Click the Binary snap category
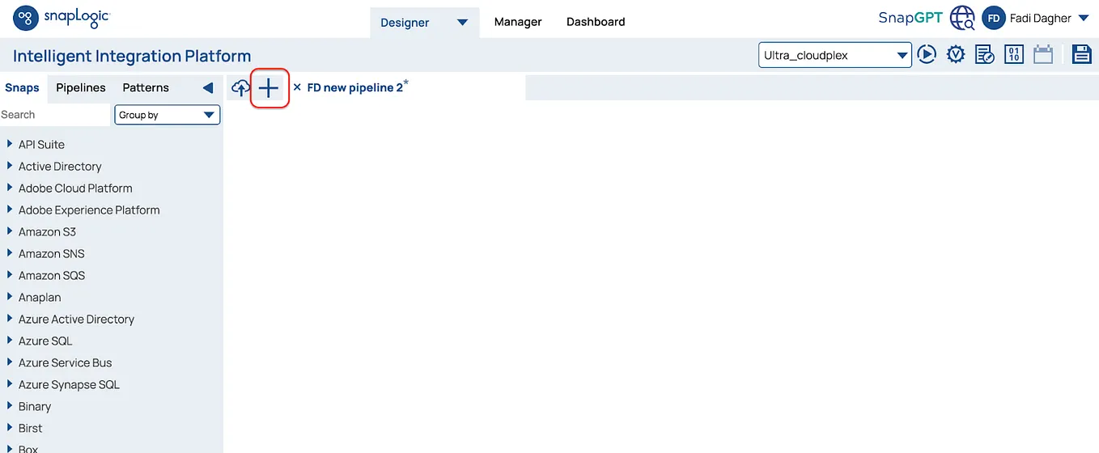This screenshot has height=453, width=1099. tap(35, 406)
